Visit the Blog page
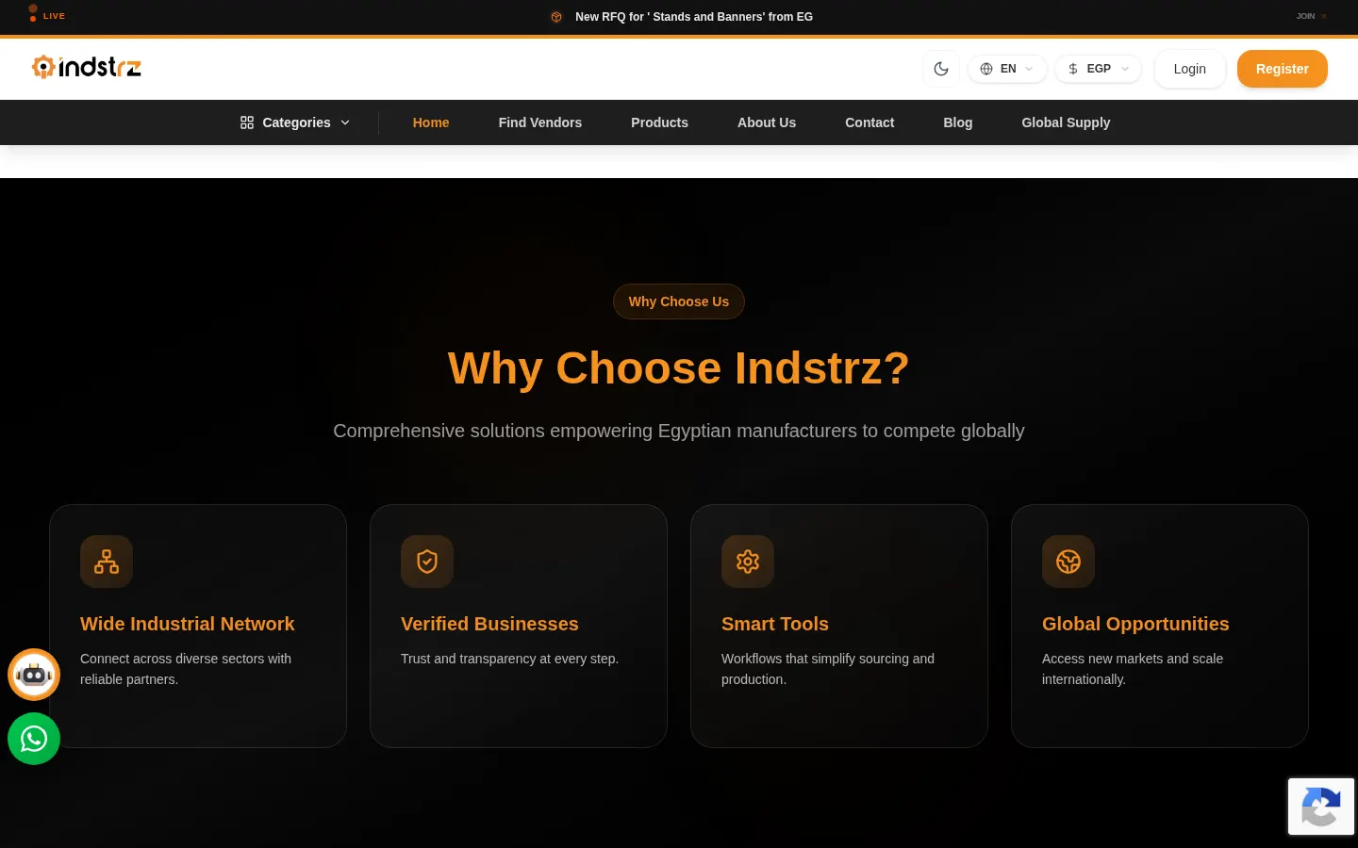The image size is (1358, 848). coord(957,122)
